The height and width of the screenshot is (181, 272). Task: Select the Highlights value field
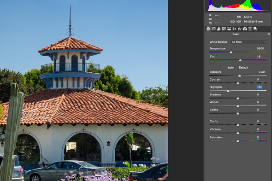tap(260, 87)
